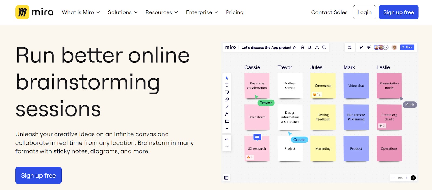
Task: Toggle the frames side panel icon
Action: (226, 178)
